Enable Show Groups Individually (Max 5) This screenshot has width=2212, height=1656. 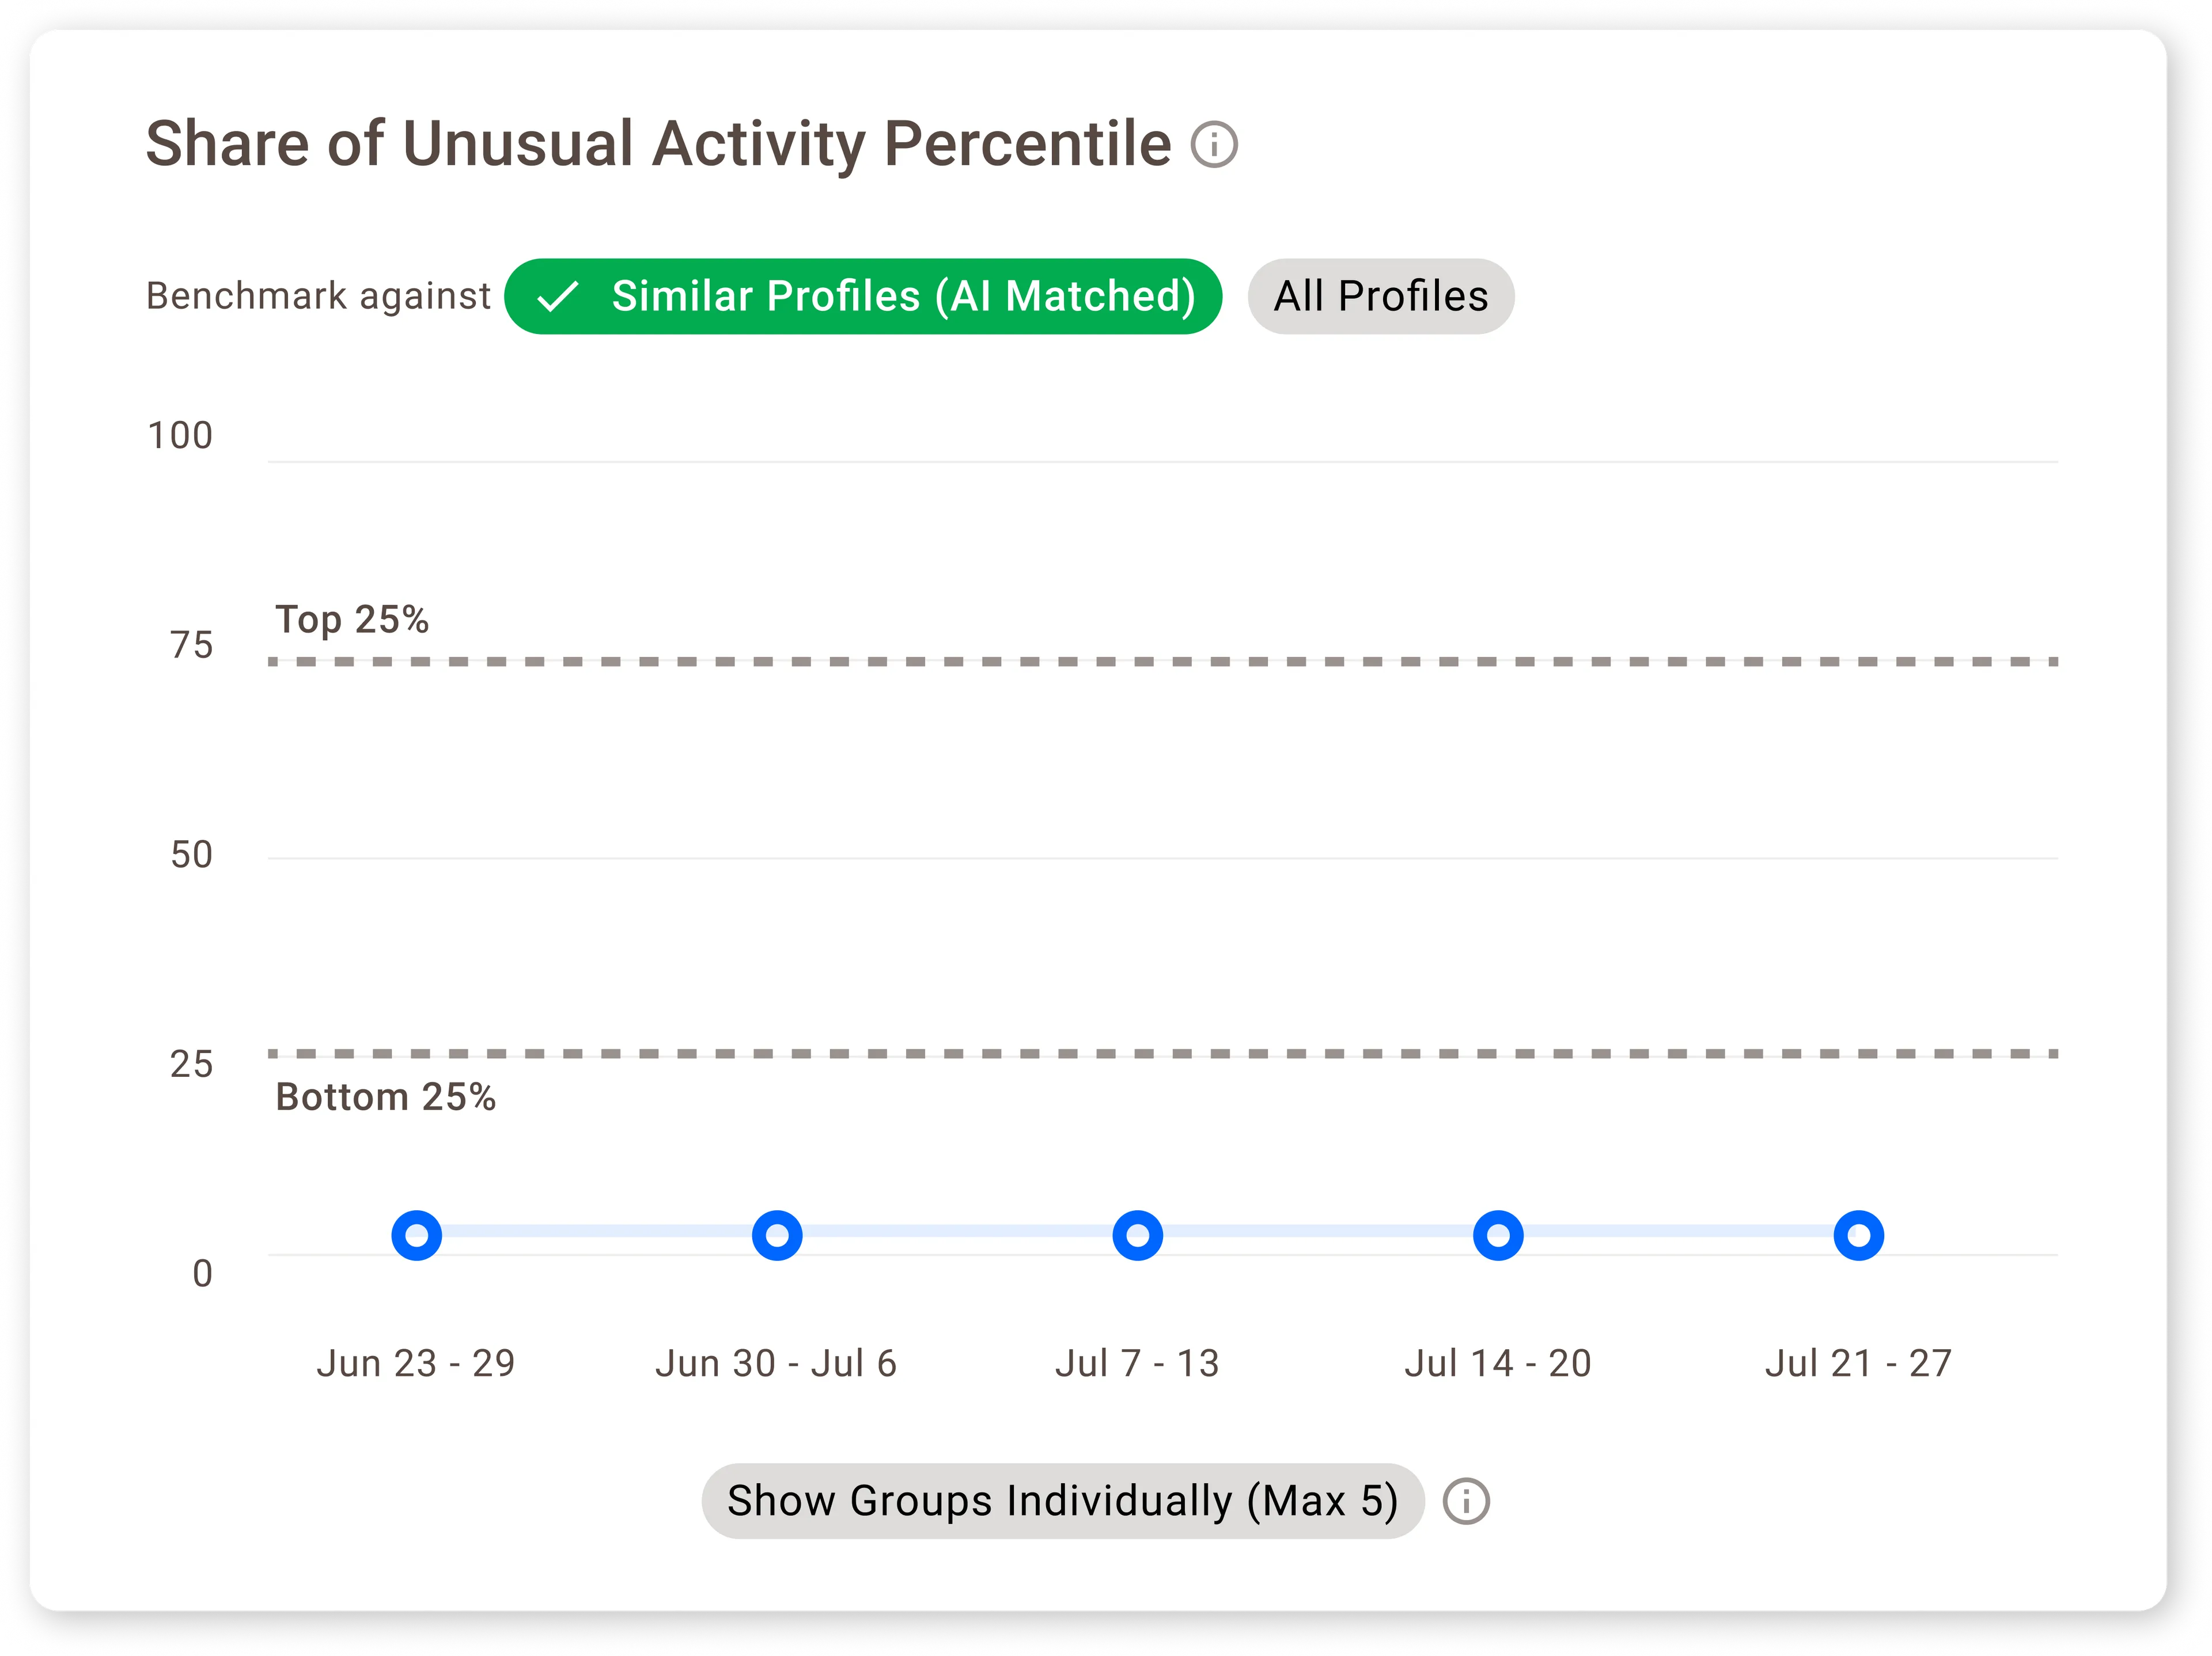tap(1062, 1501)
